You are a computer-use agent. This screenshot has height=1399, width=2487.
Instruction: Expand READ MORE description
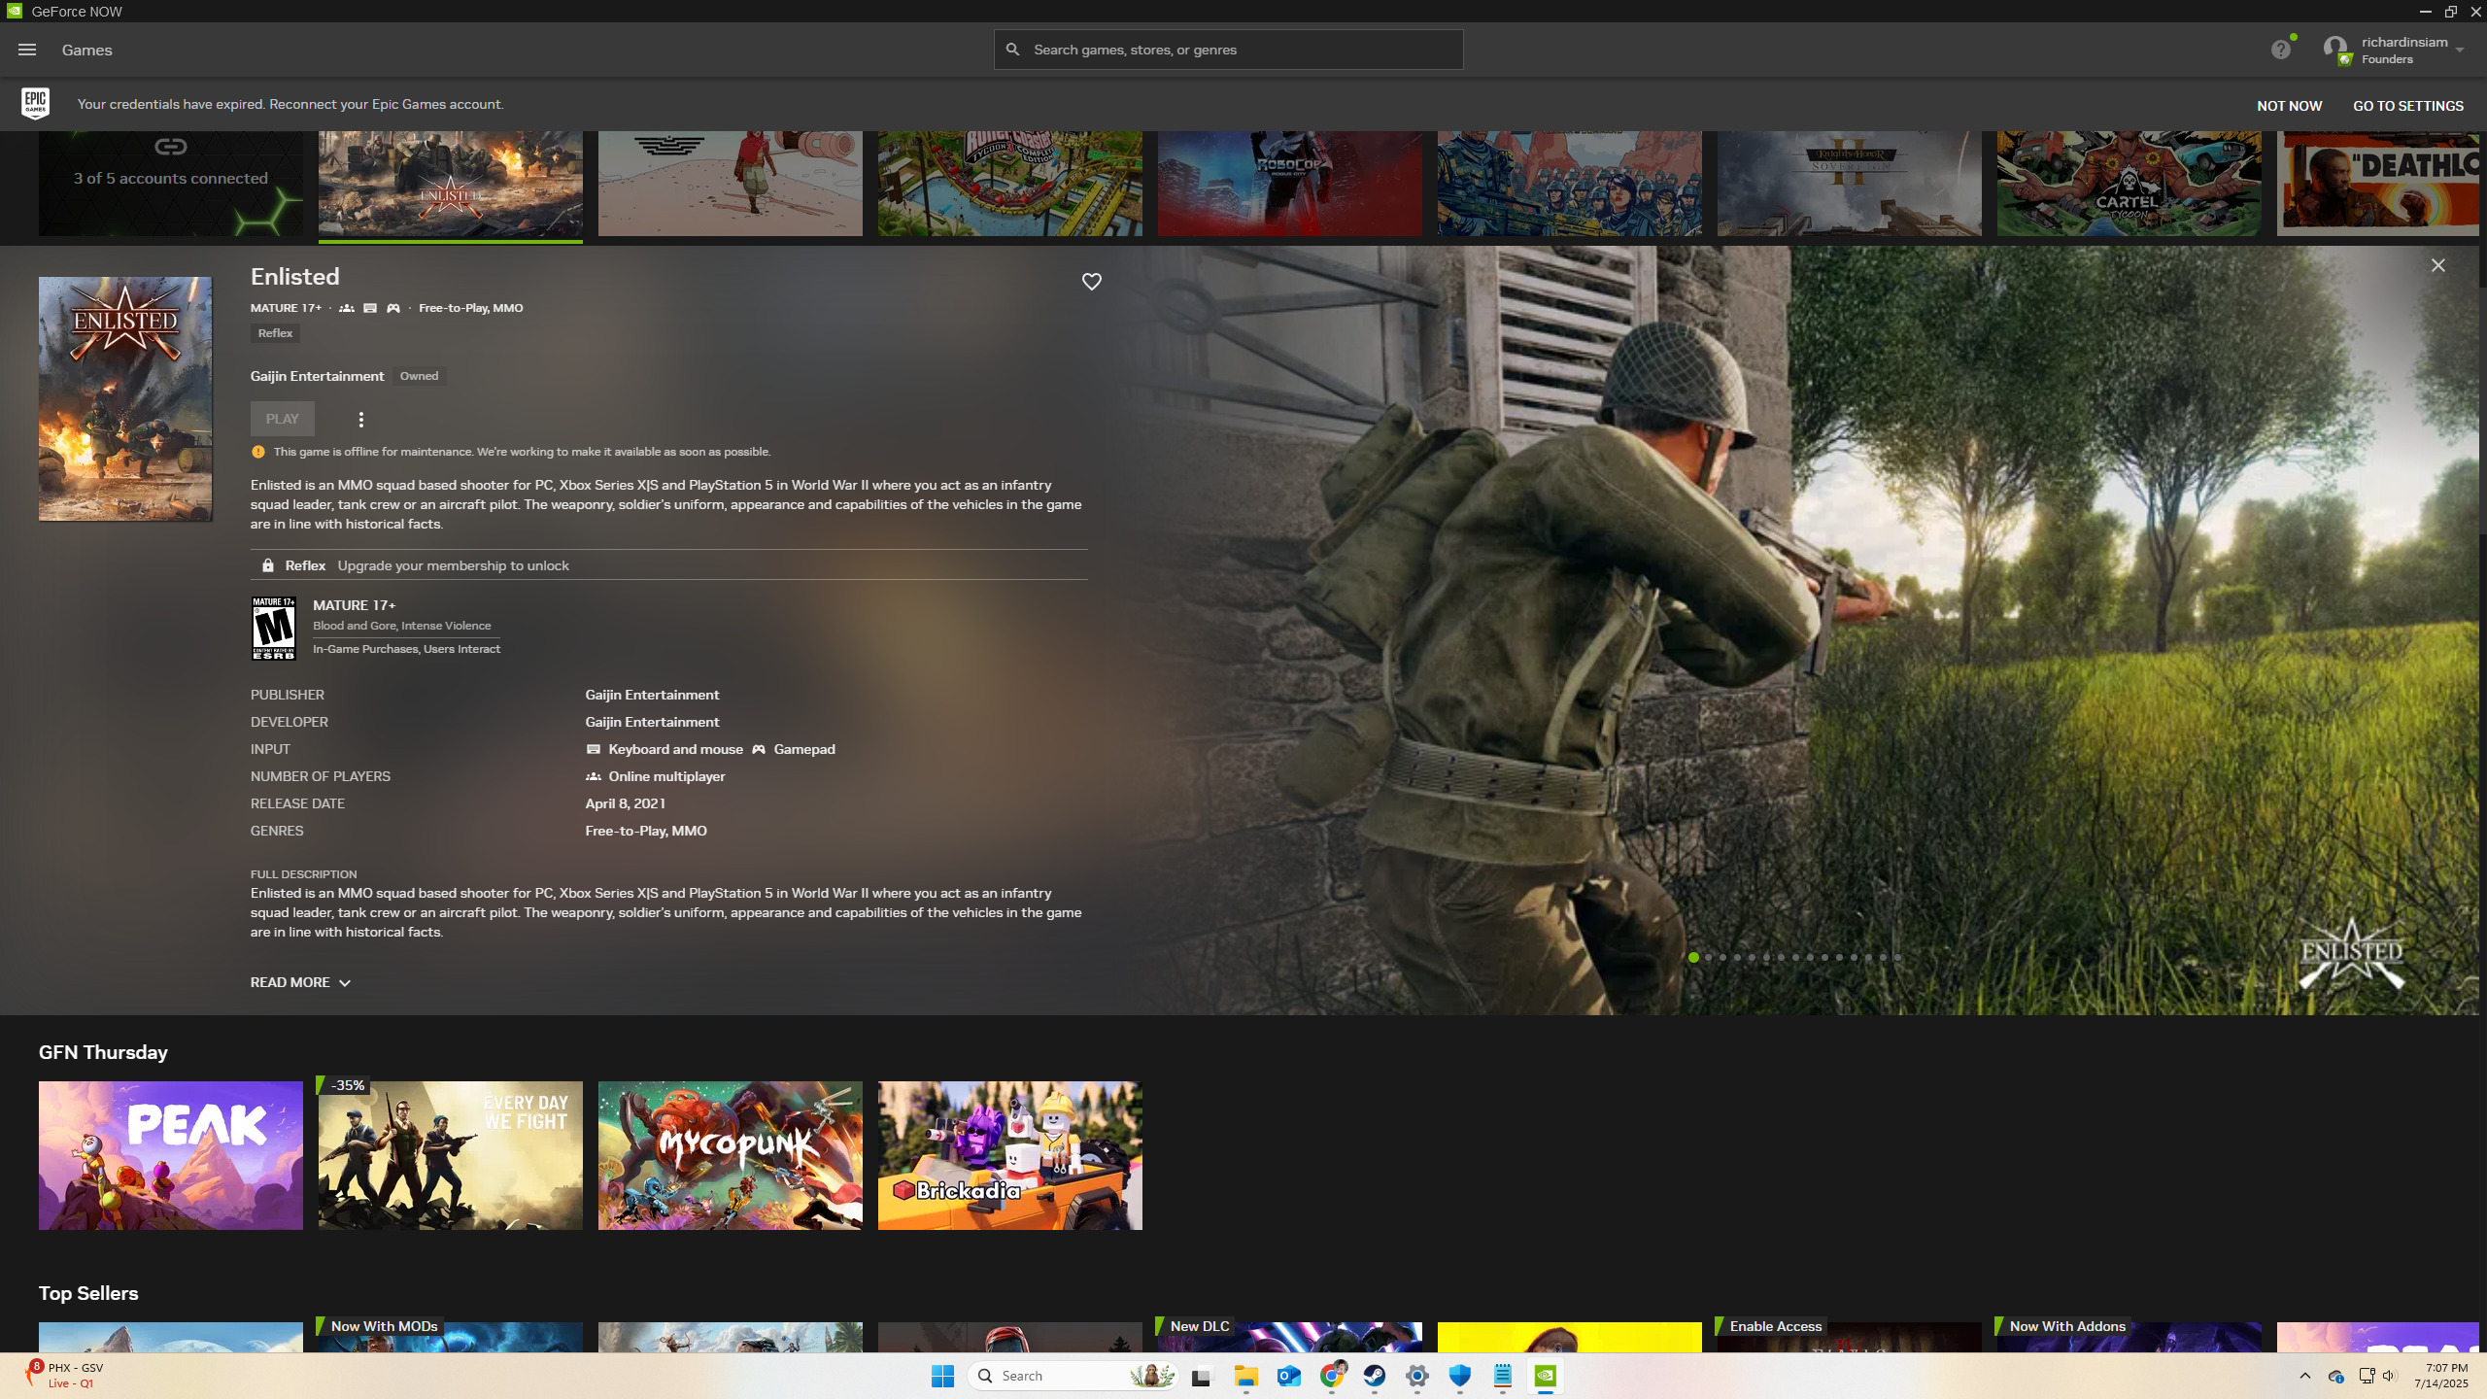pyautogui.click(x=300, y=982)
